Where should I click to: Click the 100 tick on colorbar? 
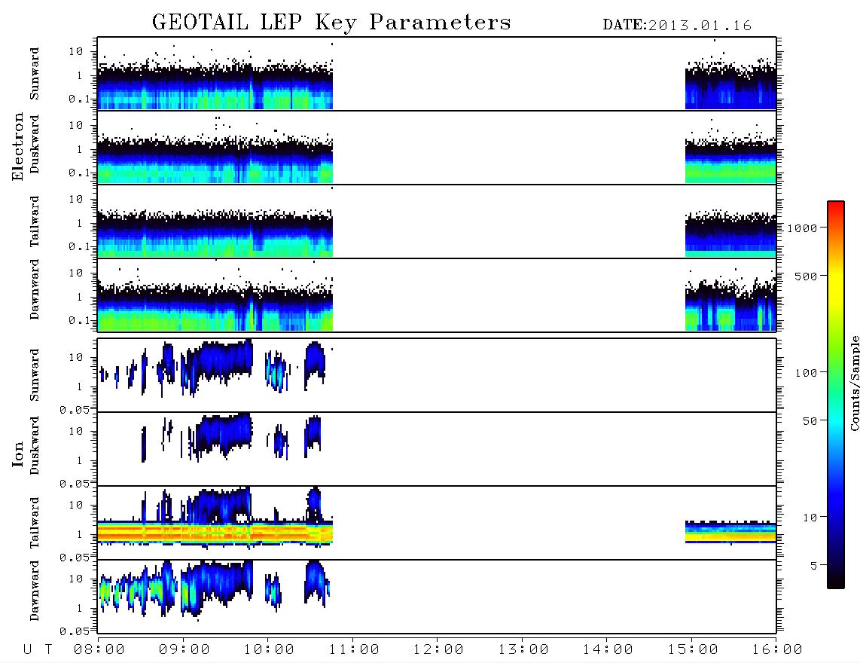click(x=806, y=373)
